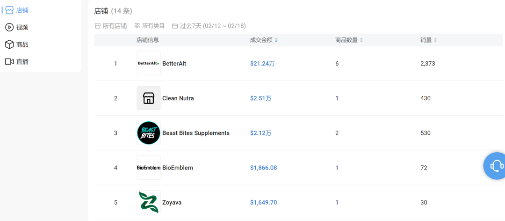Click the shop icon beside 店铺
The image size is (505, 221).
(x=9, y=10)
